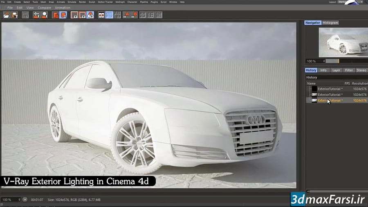Toggle the highlighted blue compare icon
The width and height of the screenshot is (368, 207).
click(109, 15)
